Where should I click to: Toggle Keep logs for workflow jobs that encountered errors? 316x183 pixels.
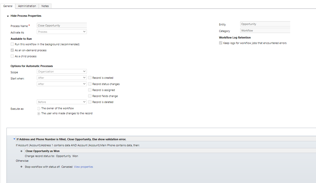pyautogui.click(x=220, y=42)
